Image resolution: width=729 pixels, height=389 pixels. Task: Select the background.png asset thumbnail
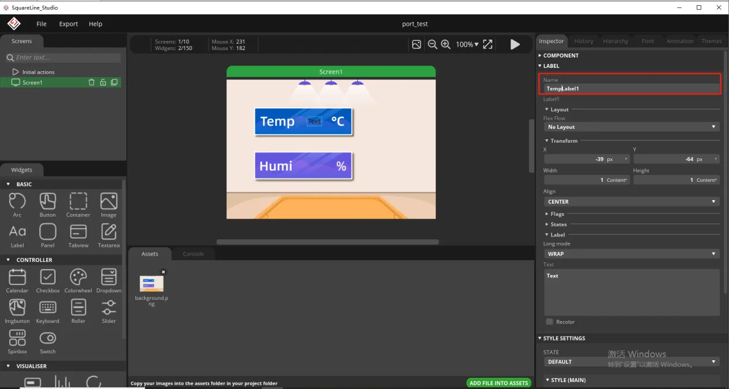click(151, 283)
